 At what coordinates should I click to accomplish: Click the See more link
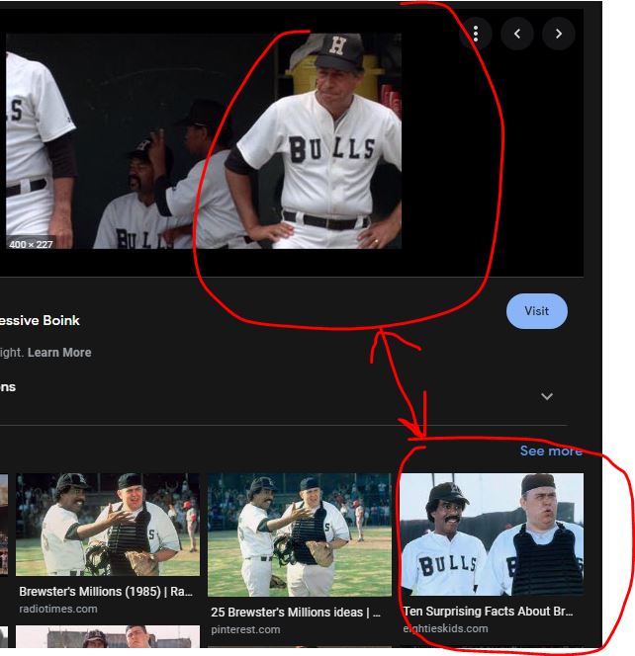click(551, 451)
